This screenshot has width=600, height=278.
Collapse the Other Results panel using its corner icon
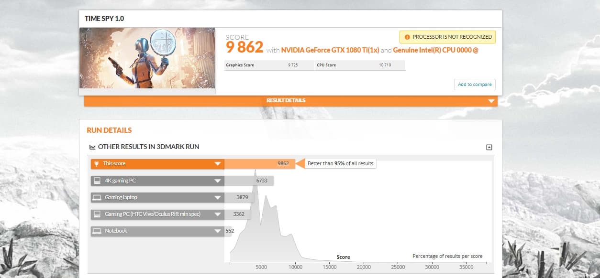(489, 147)
